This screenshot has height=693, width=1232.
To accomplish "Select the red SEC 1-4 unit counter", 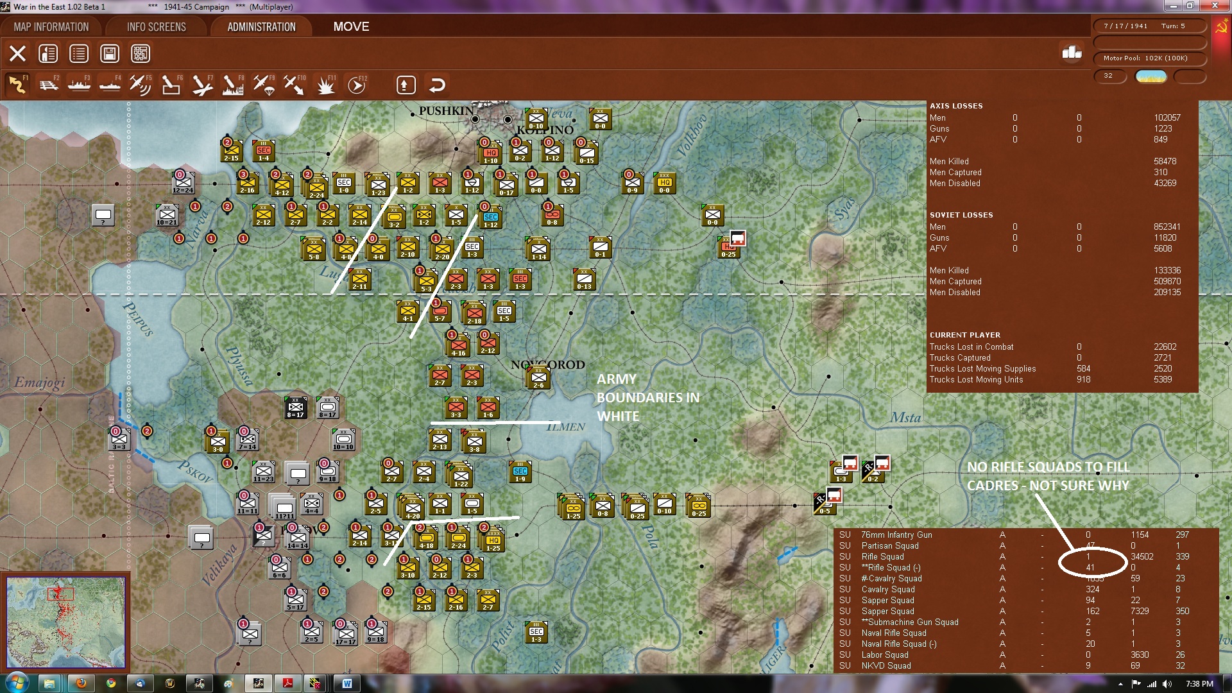I will (x=264, y=151).
